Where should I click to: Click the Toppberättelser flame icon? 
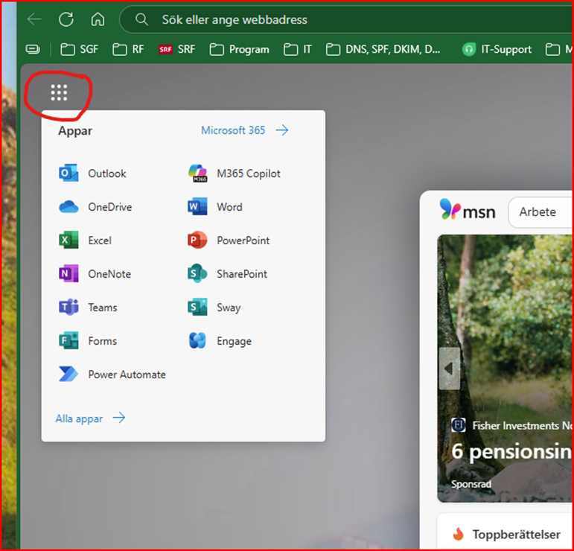[458, 534]
